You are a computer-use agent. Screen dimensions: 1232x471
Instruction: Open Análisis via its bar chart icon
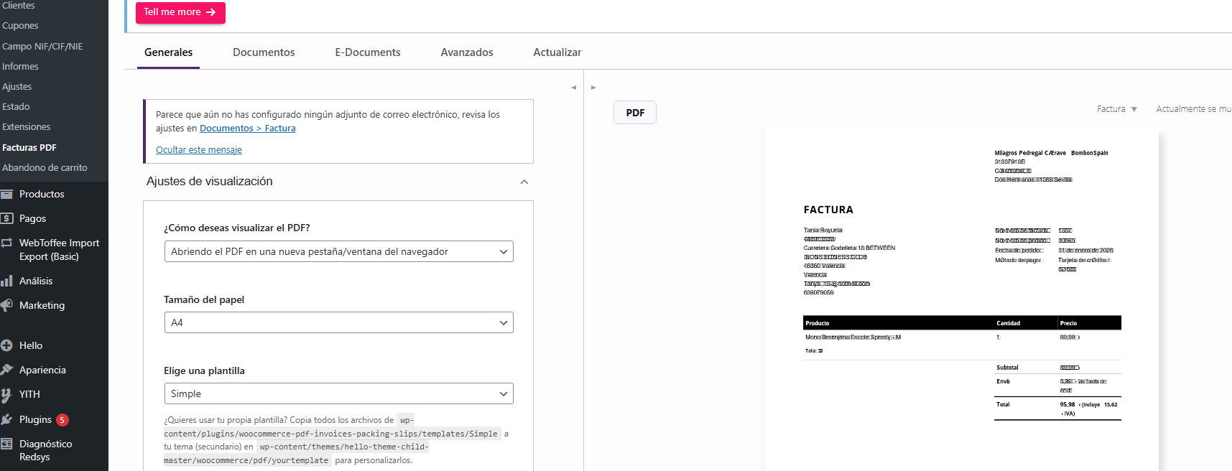(x=7, y=281)
